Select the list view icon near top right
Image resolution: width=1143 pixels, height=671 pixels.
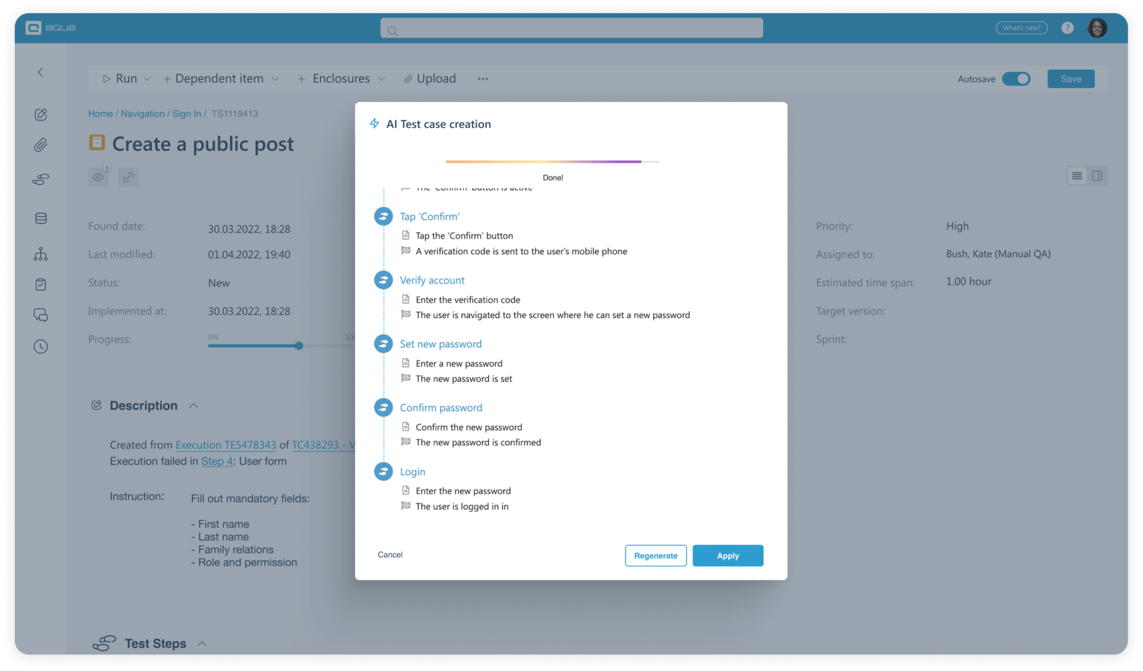point(1076,175)
